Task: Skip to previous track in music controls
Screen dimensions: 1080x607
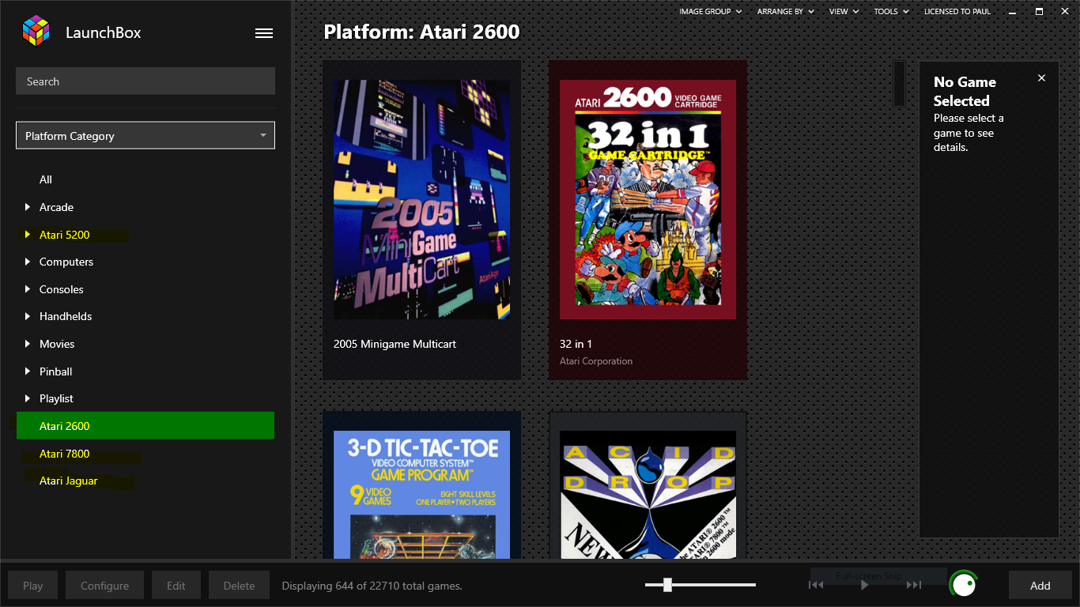Action: pos(816,585)
